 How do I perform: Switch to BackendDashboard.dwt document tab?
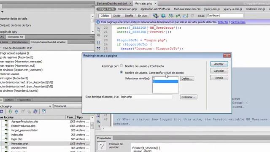tap(112, 3)
